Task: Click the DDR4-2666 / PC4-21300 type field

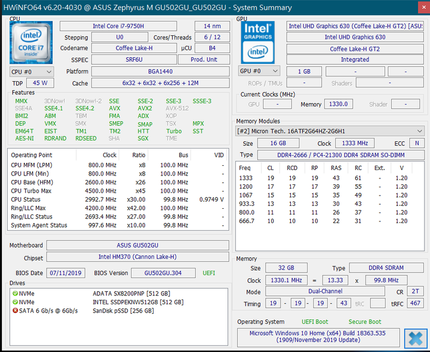Action: point(341,155)
